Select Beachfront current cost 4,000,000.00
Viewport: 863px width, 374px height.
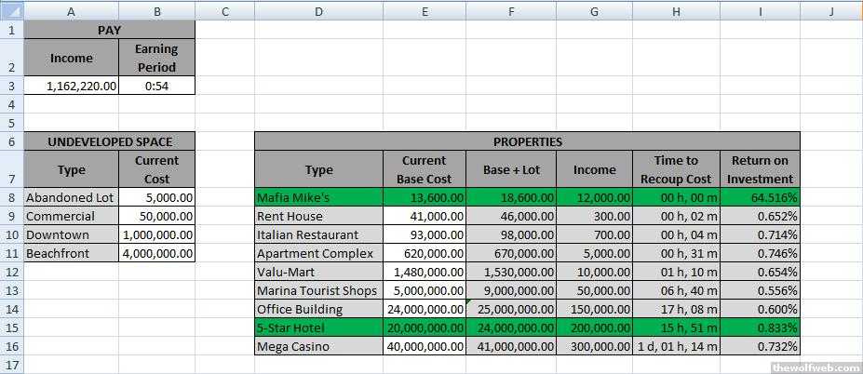pos(156,253)
